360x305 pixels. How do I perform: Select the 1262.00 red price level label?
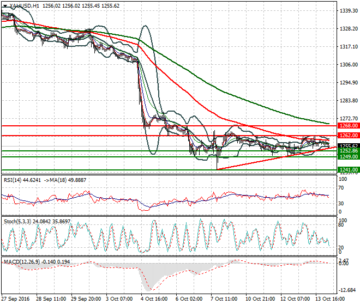pos(349,136)
